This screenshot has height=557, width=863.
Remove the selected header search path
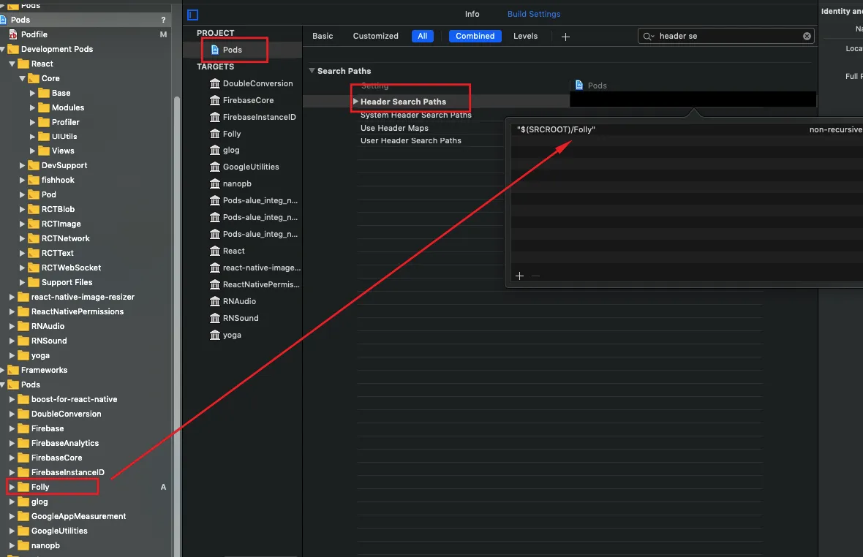pos(535,276)
